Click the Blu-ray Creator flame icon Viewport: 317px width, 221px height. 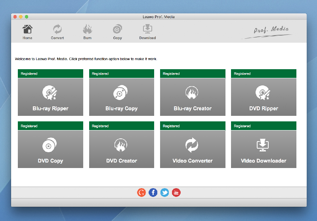pyautogui.click(x=192, y=93)
